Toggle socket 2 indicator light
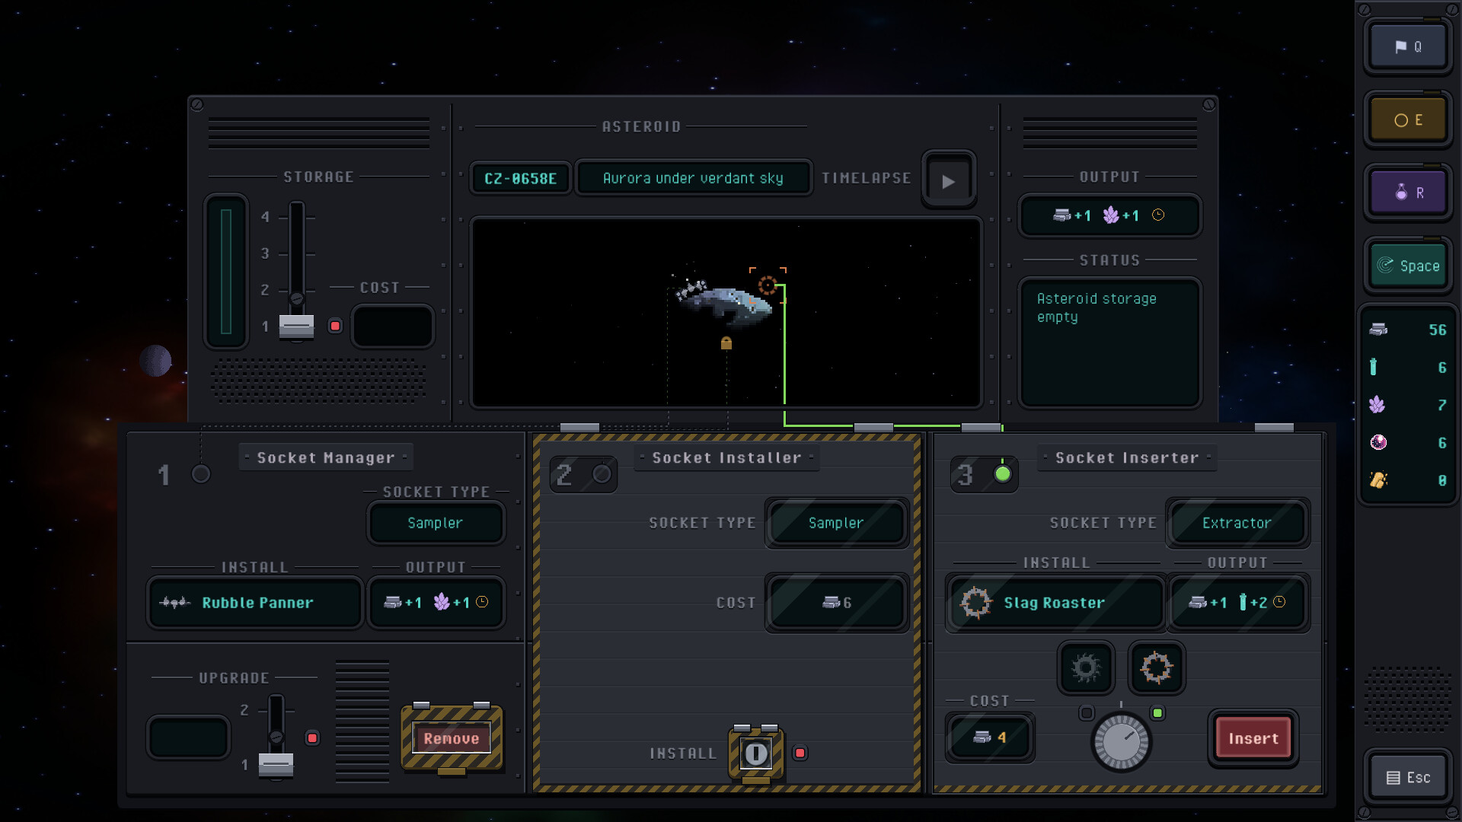Image resolution: width=1462 pixels, height=822 pixels. [x=602, y=474]
